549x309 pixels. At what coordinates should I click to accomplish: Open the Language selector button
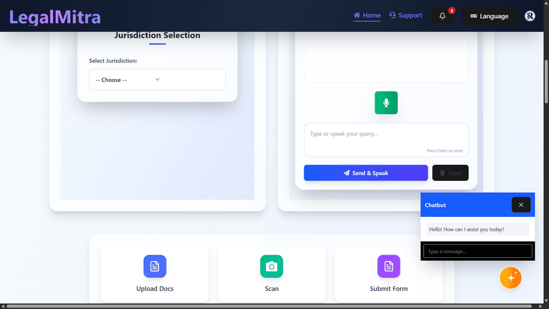489,16
